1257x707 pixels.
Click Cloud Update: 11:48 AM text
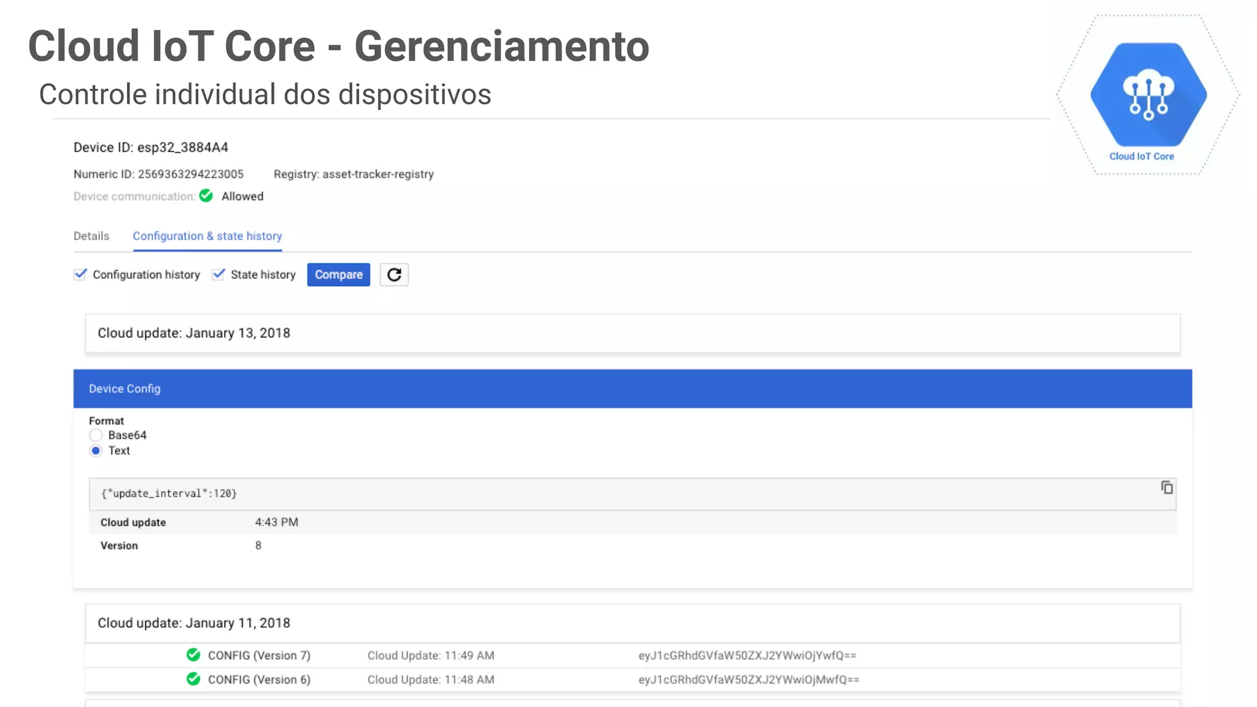(x=431, y=679)
